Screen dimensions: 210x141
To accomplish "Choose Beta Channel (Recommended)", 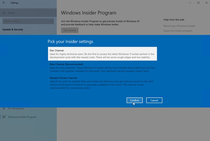I will [x=102, y=68].
